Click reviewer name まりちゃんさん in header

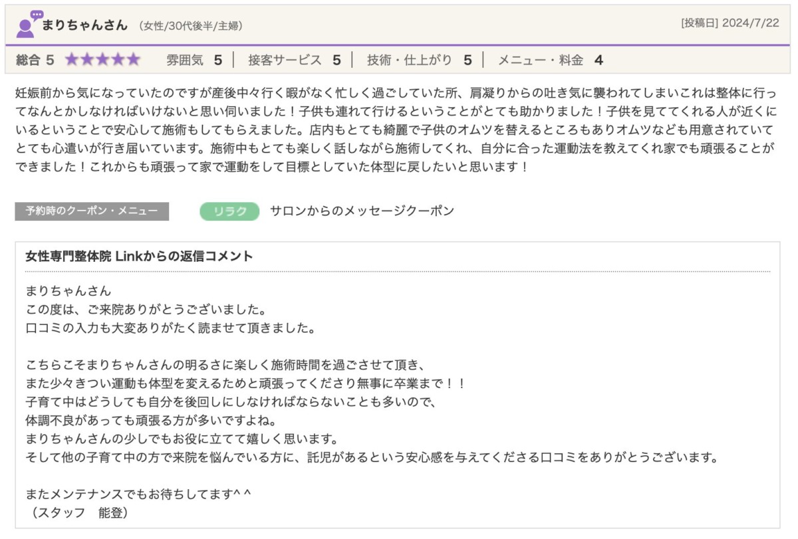[x=84, y=25]
